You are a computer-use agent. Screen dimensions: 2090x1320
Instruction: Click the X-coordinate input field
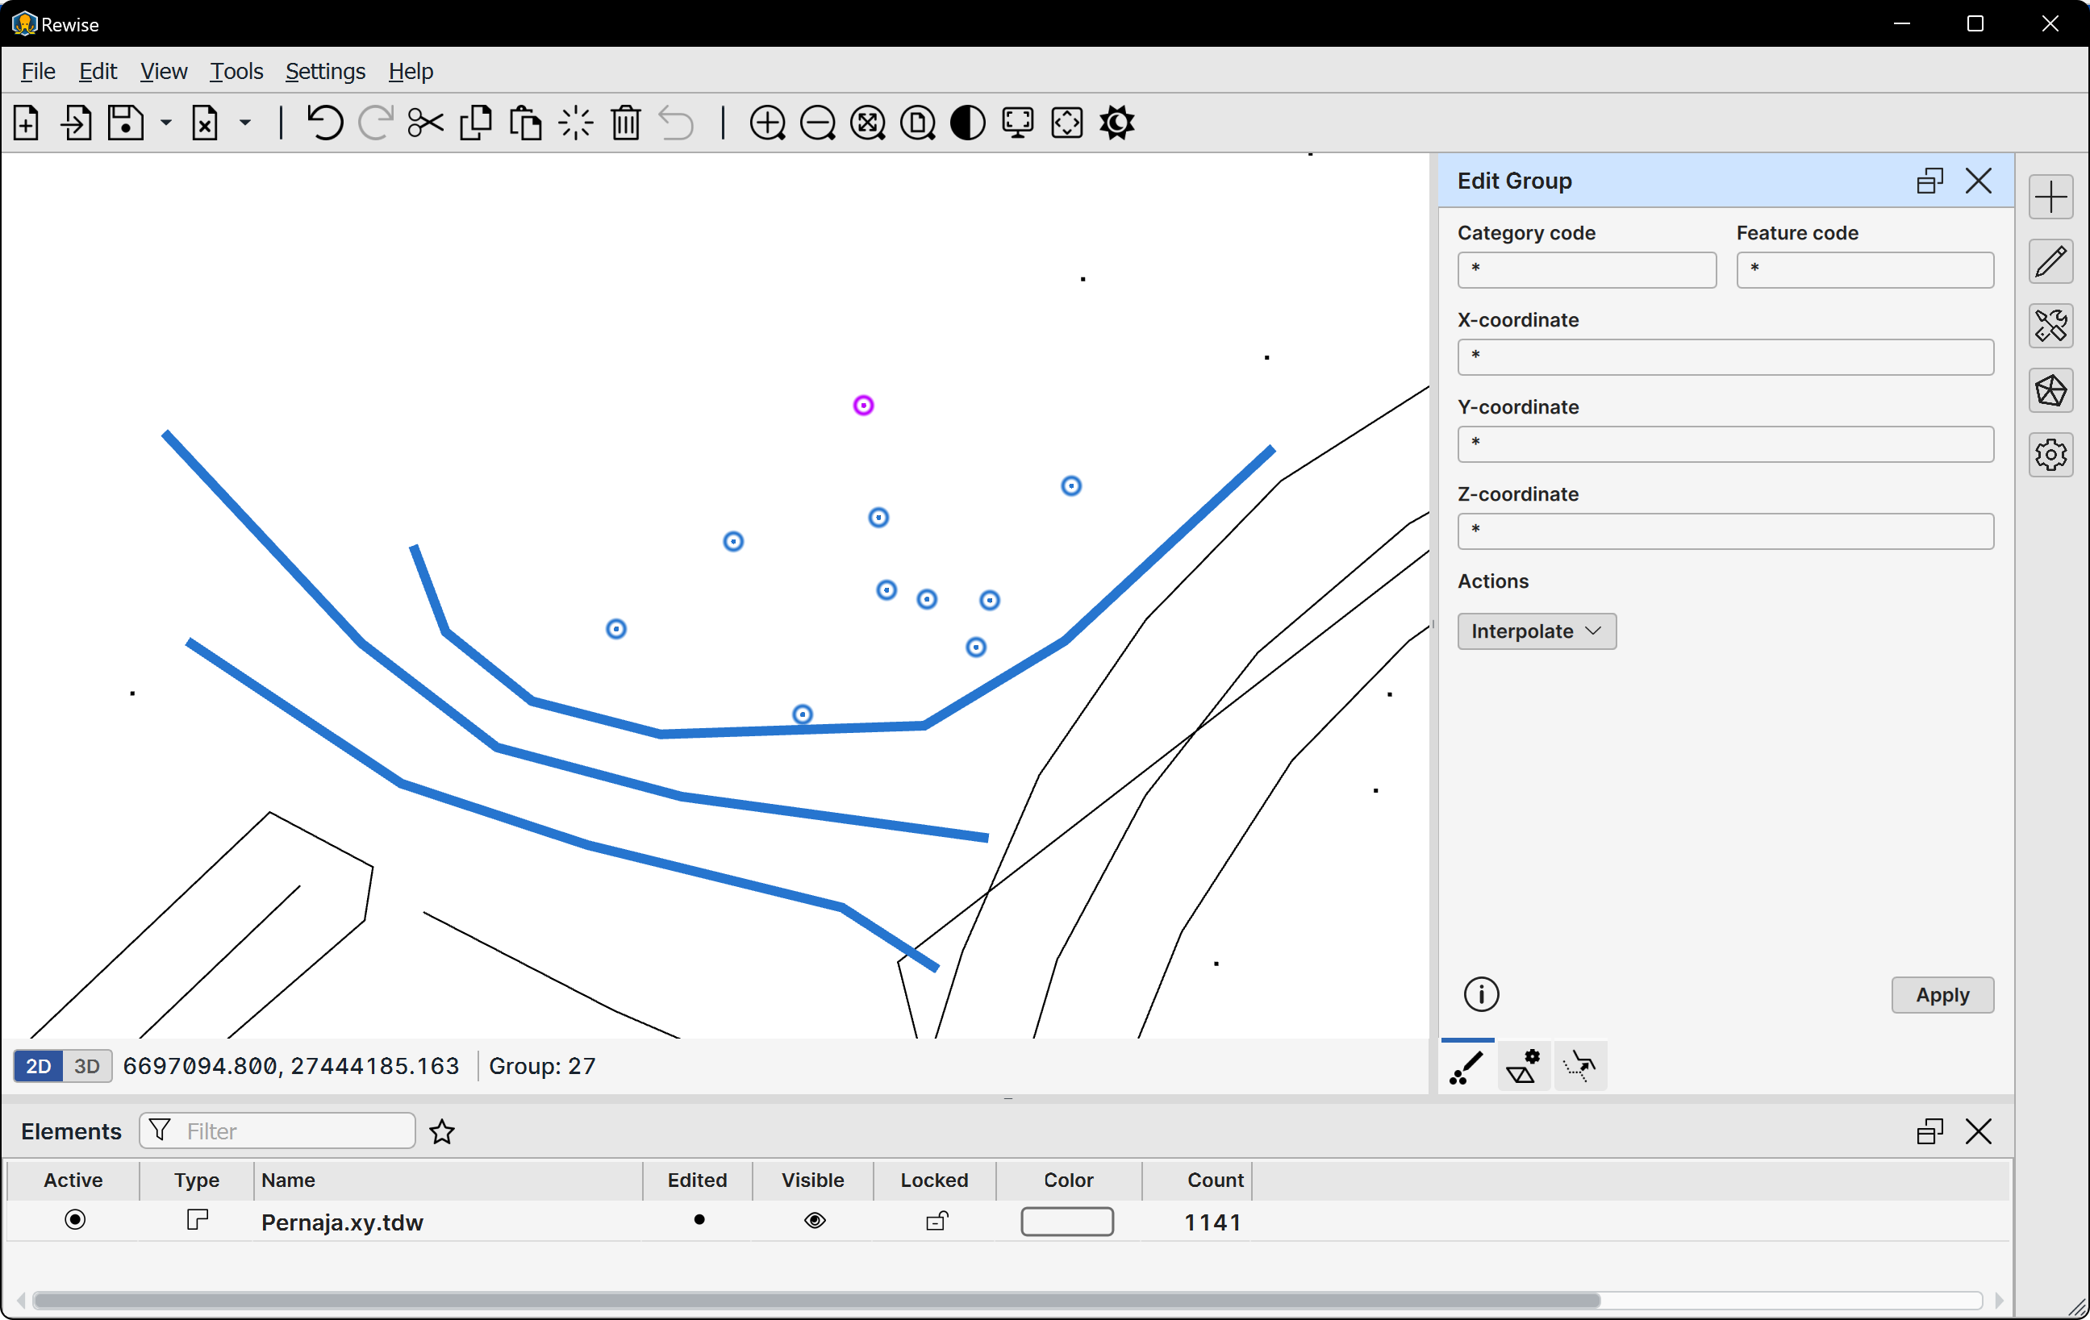point(1725,356)
